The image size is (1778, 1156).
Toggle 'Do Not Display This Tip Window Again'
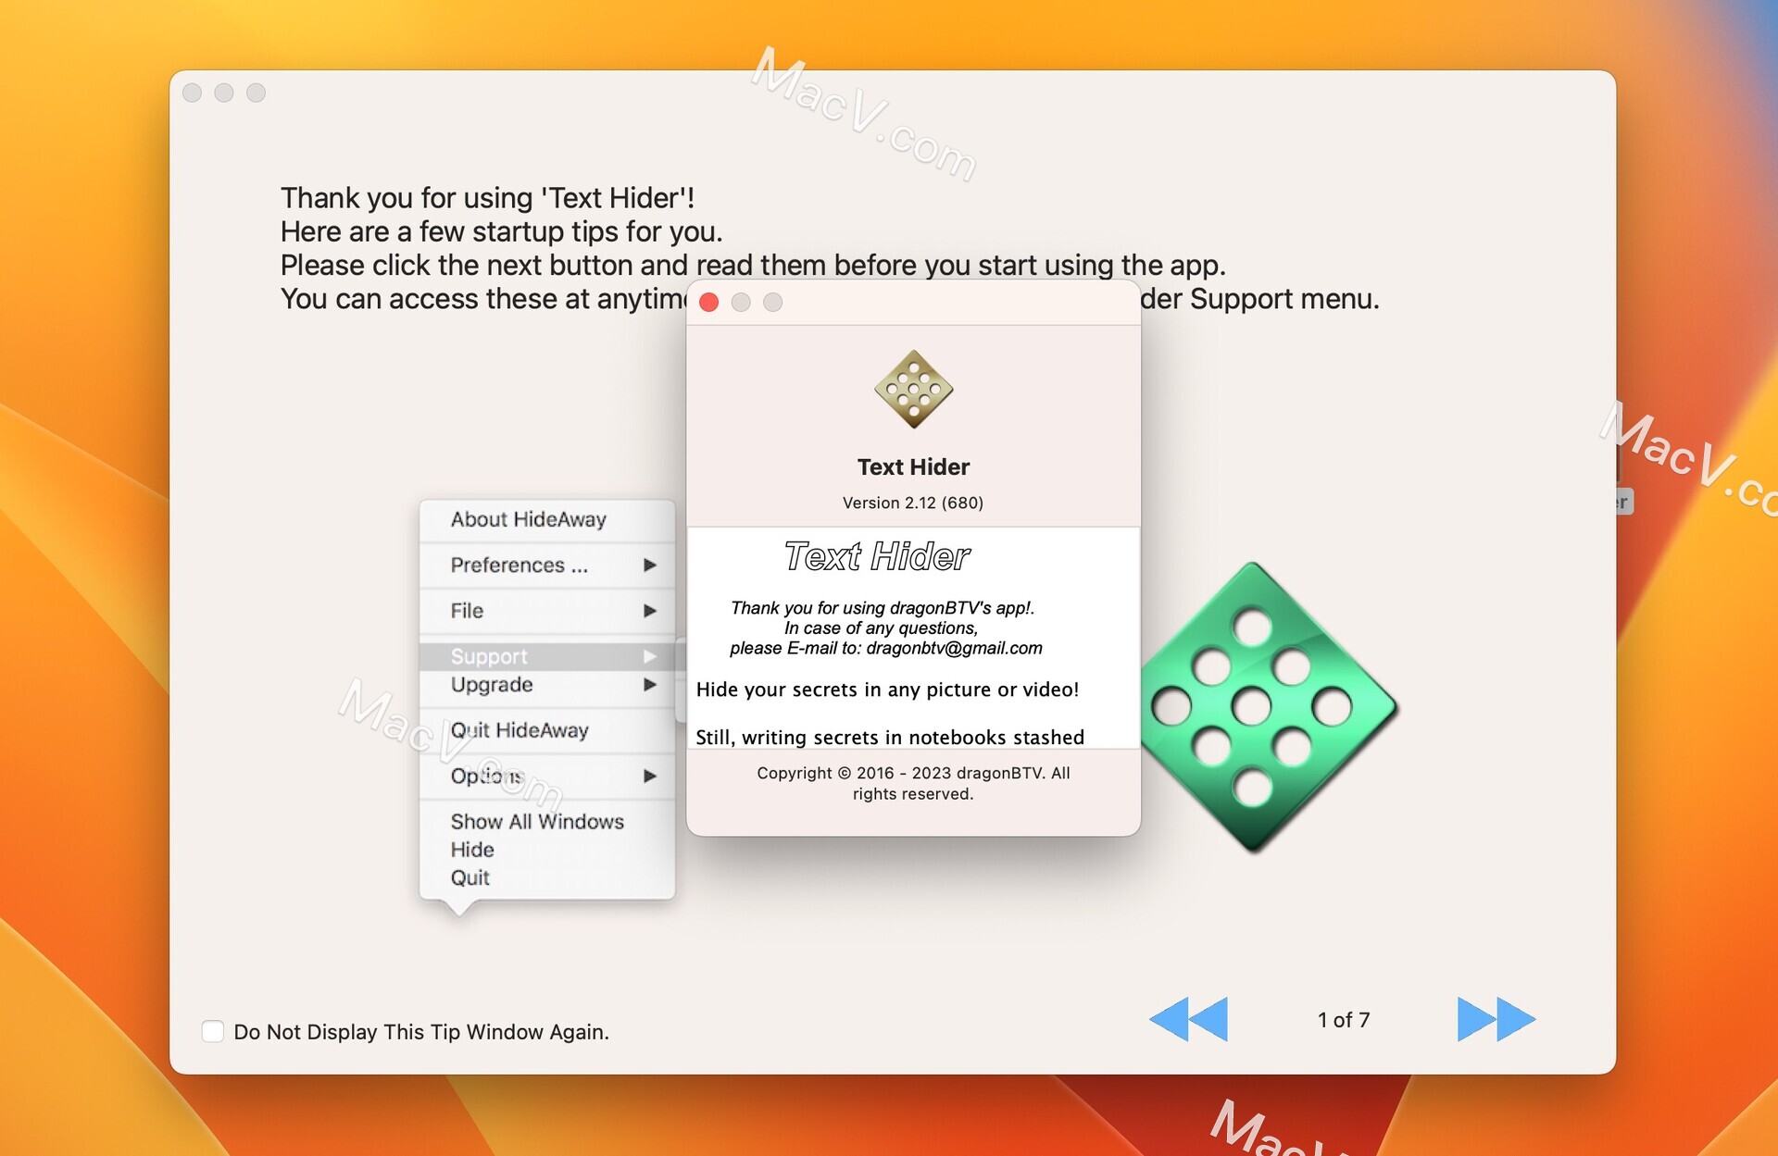click(210, 1032)
